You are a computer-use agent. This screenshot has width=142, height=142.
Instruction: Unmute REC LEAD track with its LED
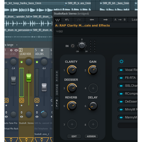point(6,62)
